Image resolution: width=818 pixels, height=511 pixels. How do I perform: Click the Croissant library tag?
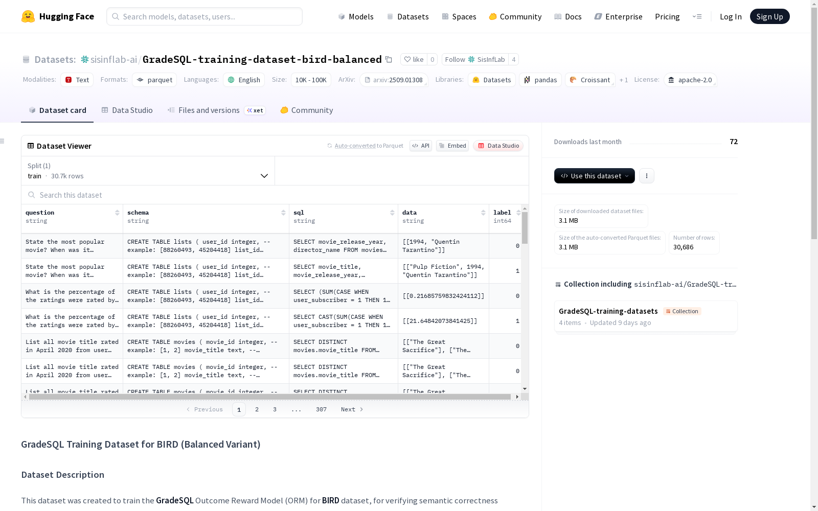pos(590,80)
